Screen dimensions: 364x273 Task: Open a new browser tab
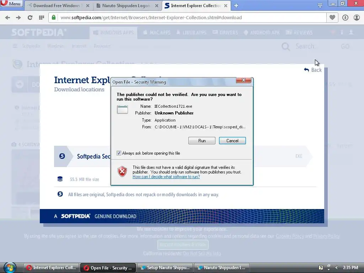point(236,6)
